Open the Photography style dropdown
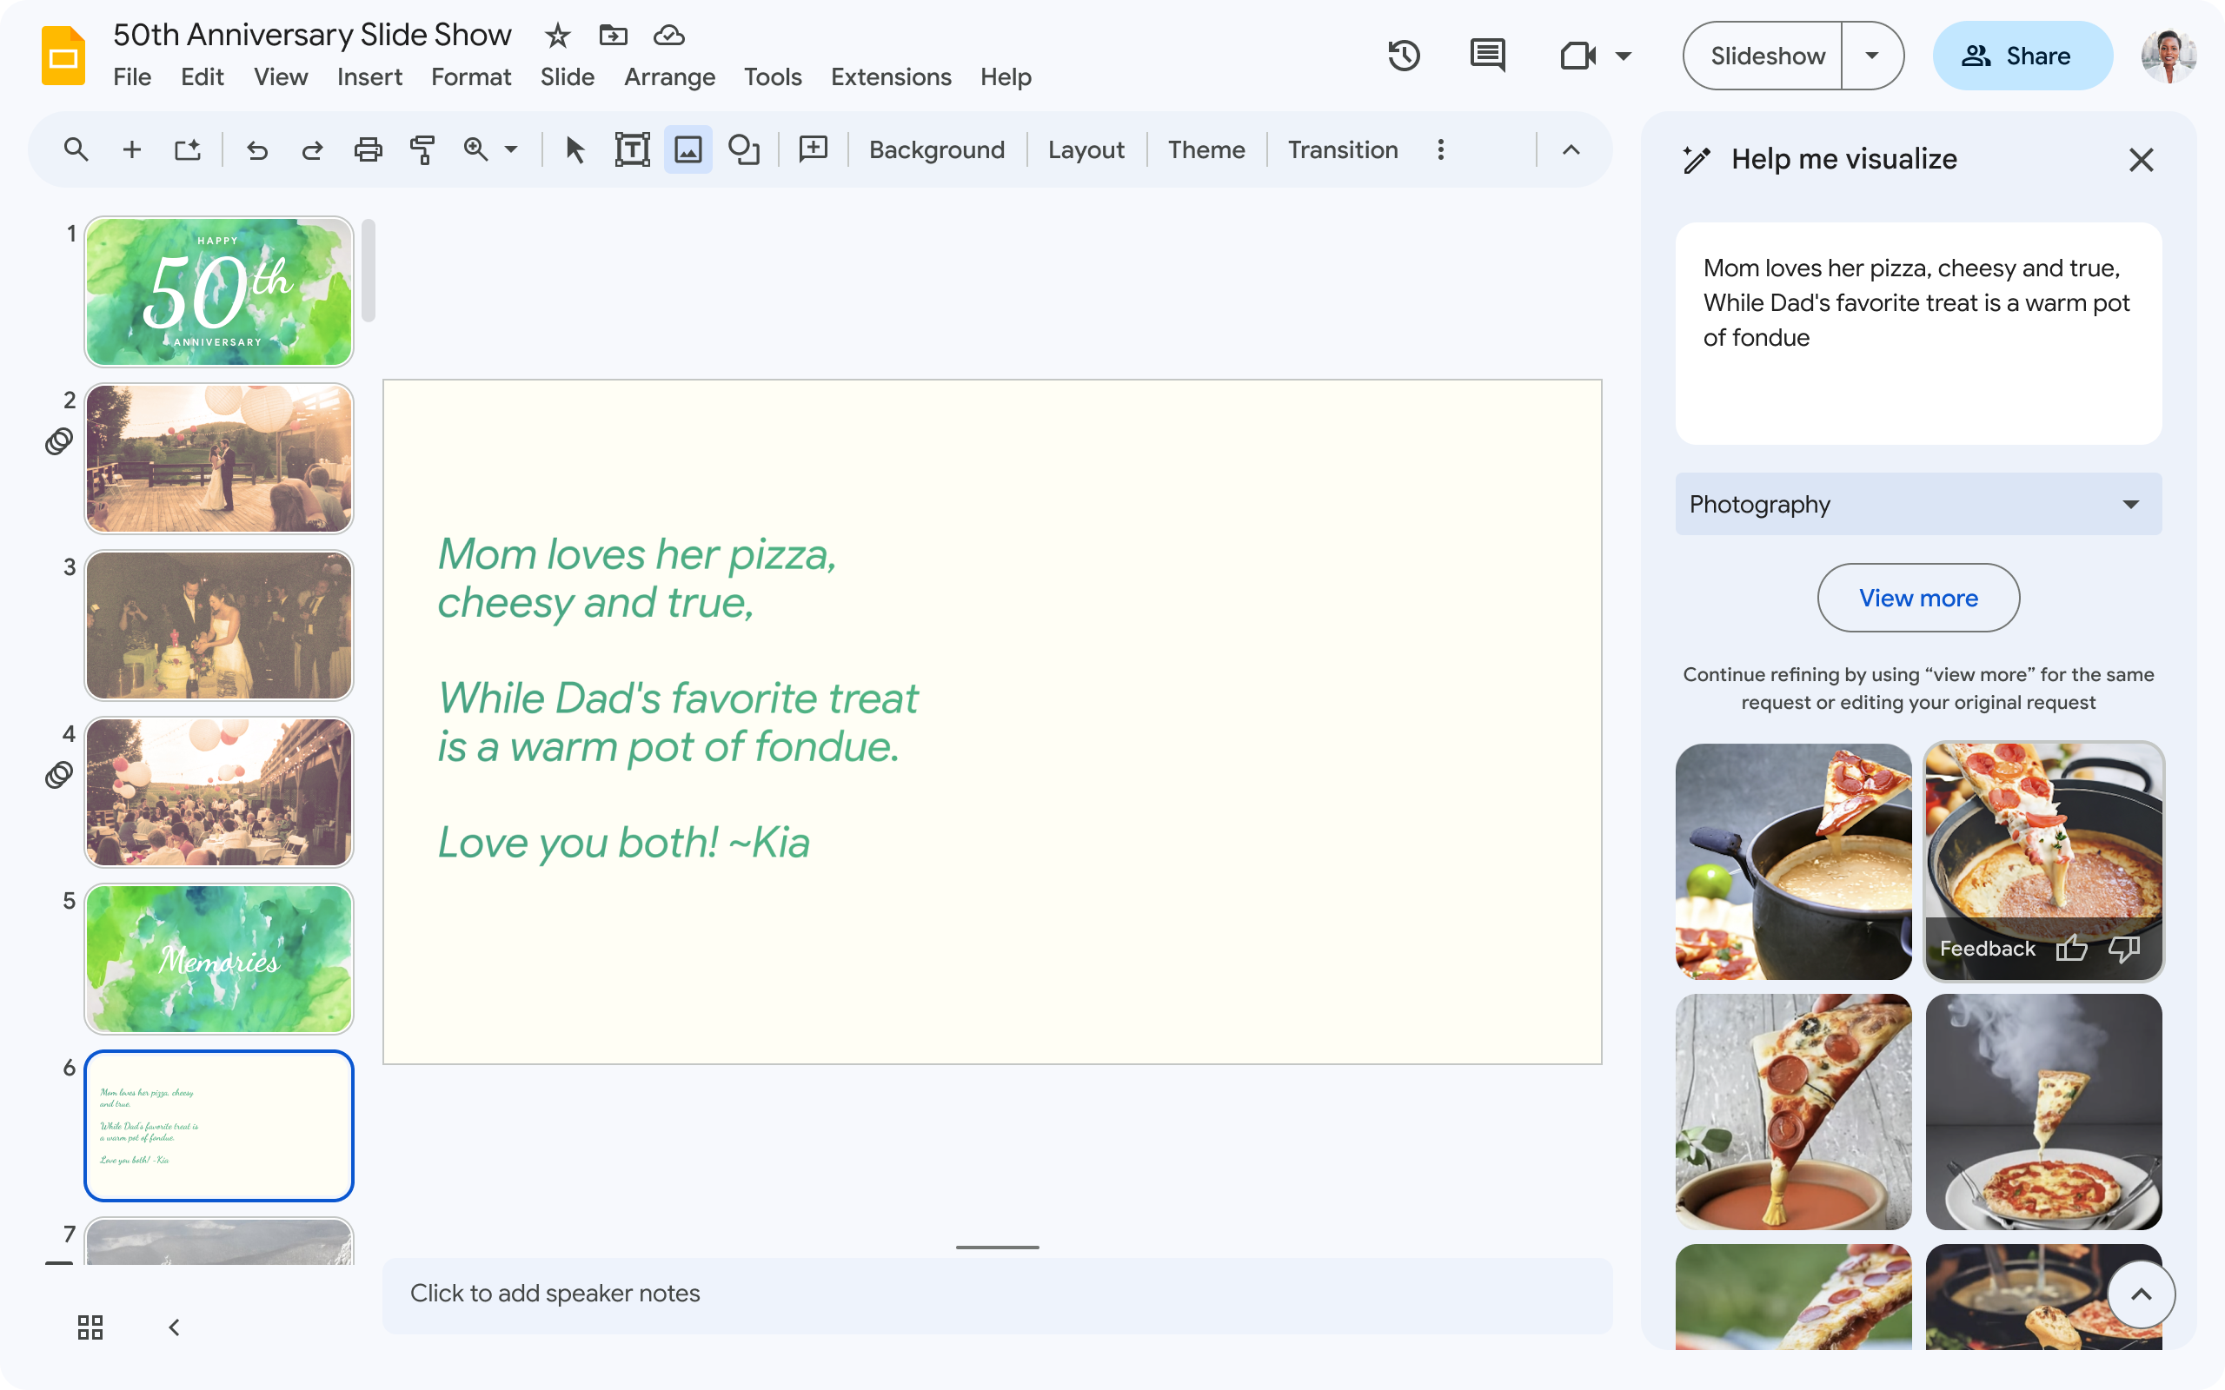Image resolution: width=2225 pixels, height=1390 pixels. pos(1918,504)
